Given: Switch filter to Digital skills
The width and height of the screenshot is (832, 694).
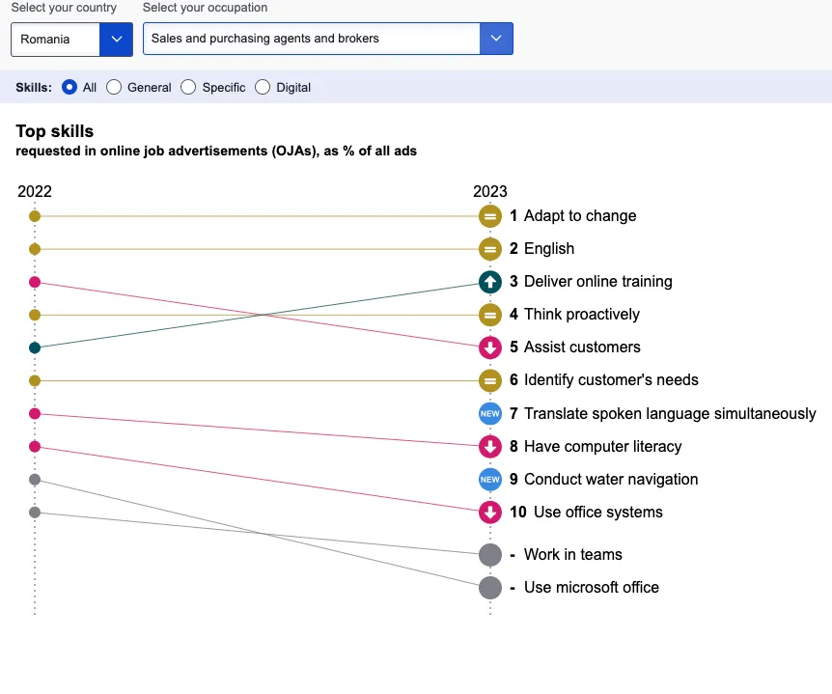Looking at the screenshot, I should [x=263, y=87].
